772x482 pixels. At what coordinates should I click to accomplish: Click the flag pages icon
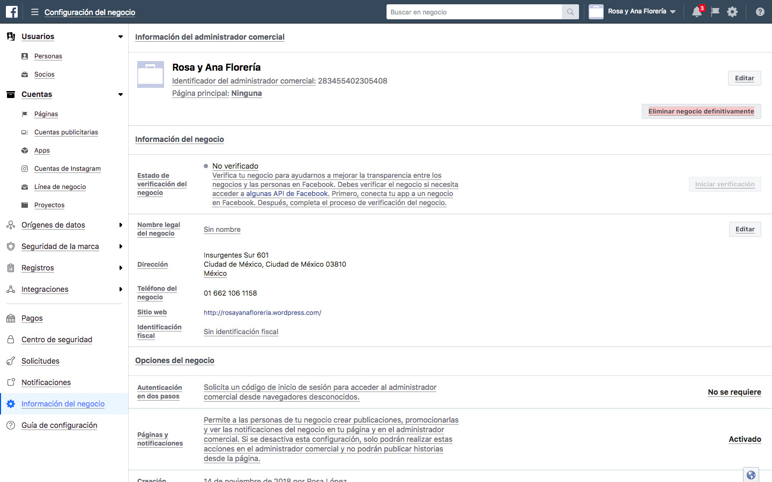715,12
